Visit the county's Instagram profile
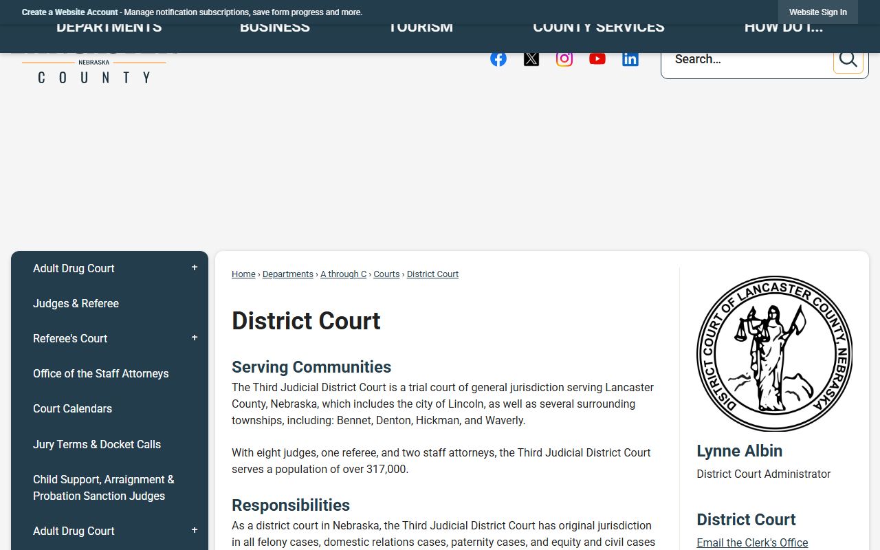The height and width of the screenshot is (550, 880). click(x=564, y=58)
